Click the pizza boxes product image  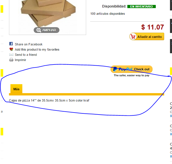click(x=48, y=13)
